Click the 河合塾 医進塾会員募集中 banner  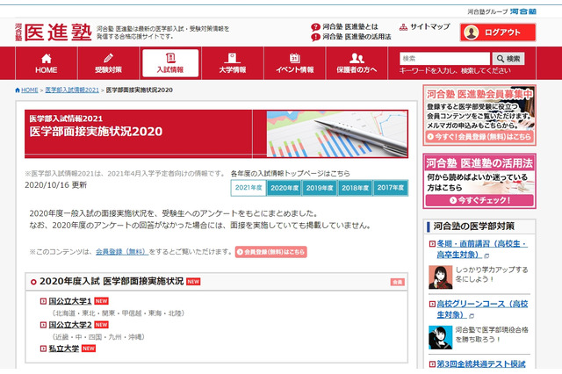pos(479,115)
